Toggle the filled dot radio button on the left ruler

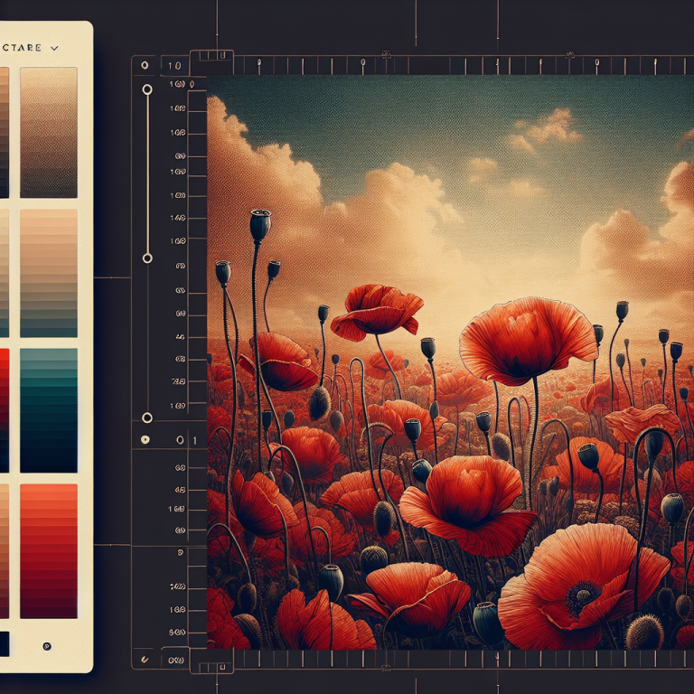146,440
